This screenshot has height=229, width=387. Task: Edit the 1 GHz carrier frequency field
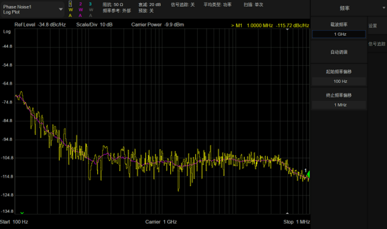click(x=339, y=34)
